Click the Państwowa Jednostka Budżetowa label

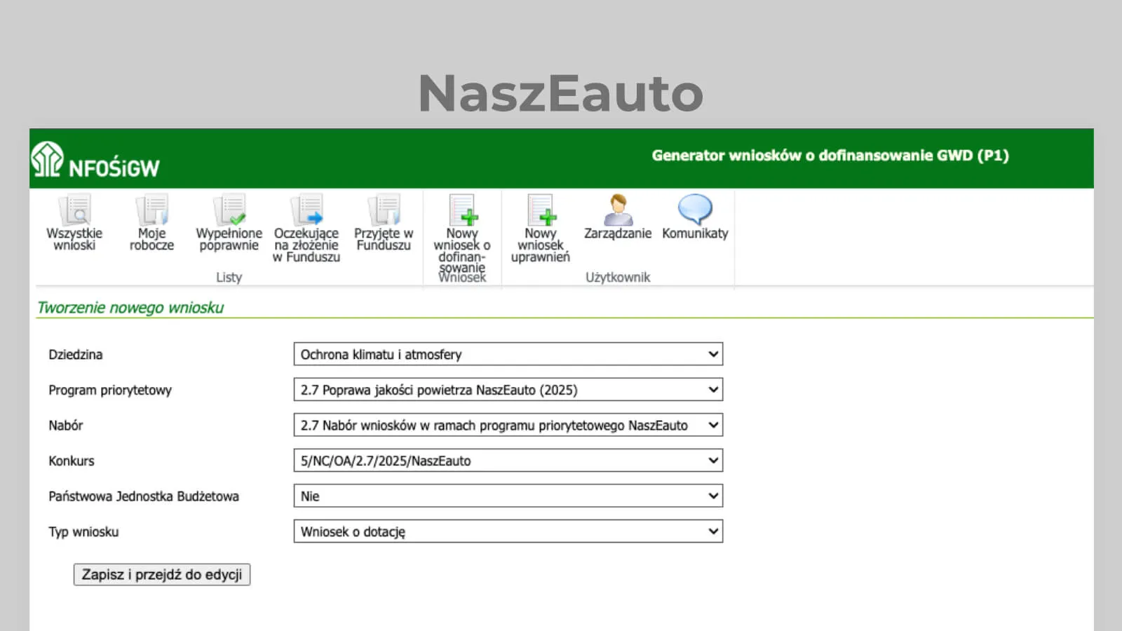coord(144,496)
